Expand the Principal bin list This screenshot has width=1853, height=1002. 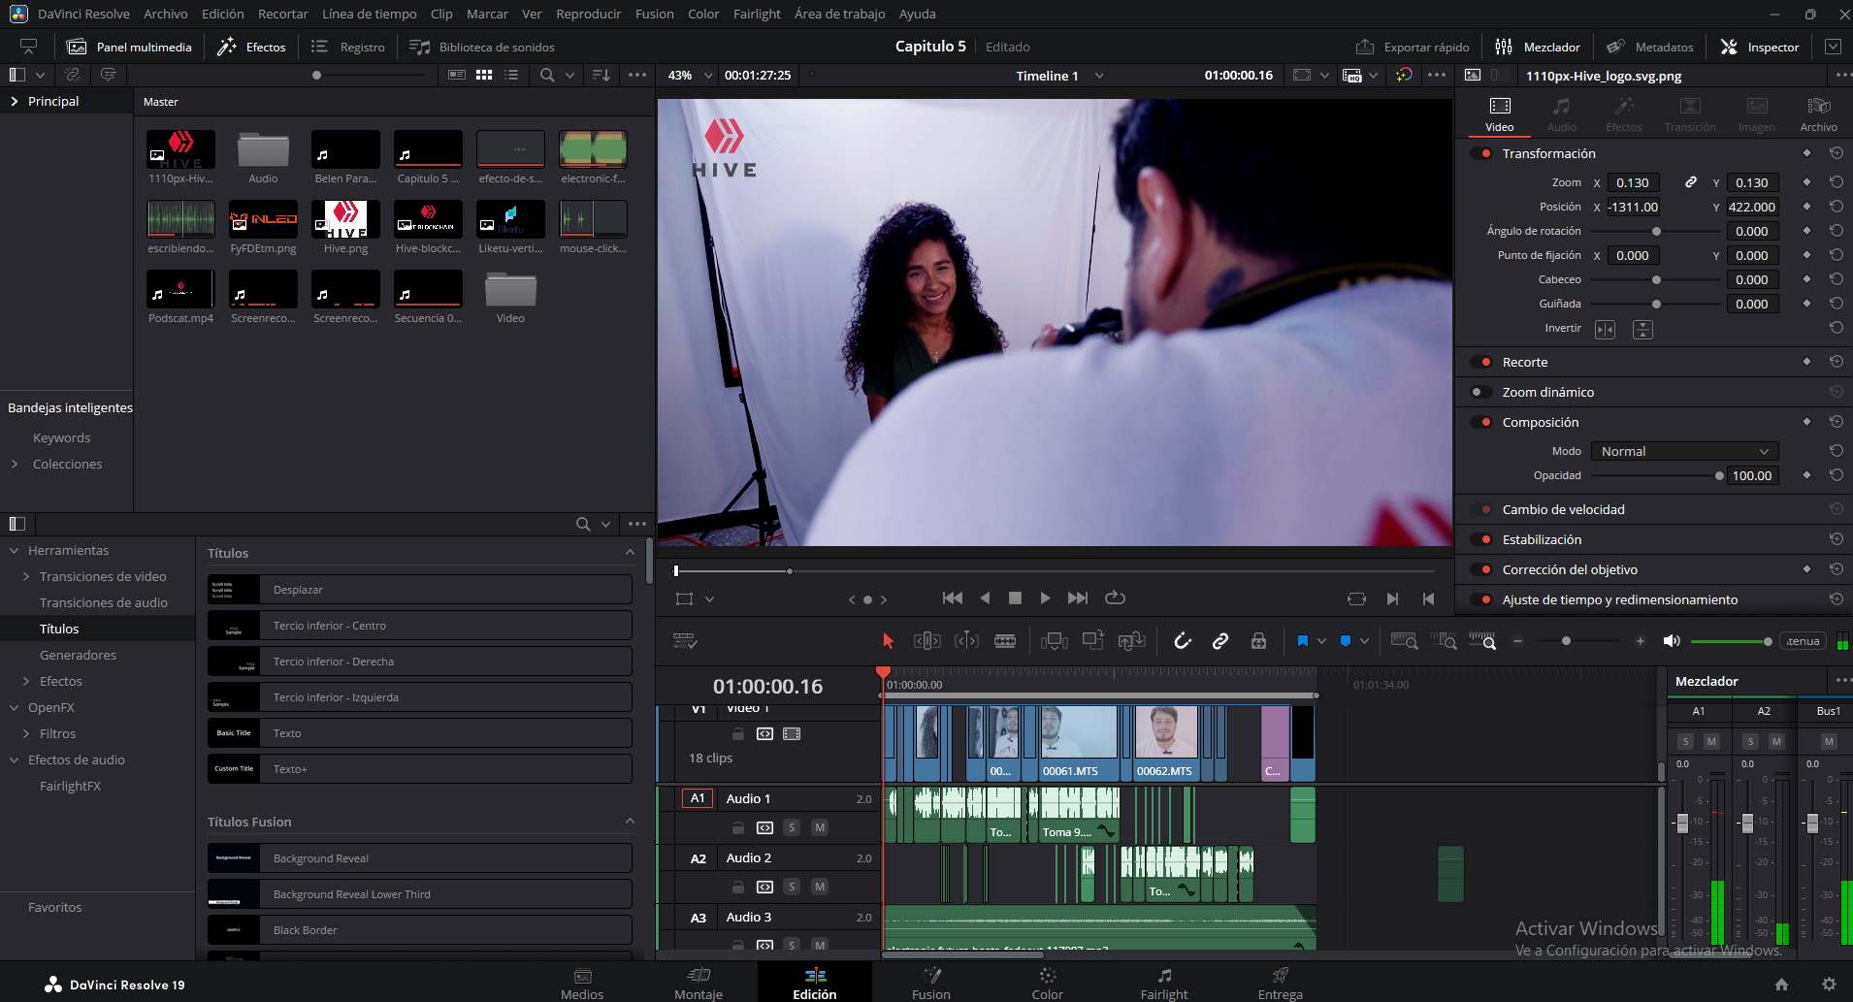tap(15, 101)
